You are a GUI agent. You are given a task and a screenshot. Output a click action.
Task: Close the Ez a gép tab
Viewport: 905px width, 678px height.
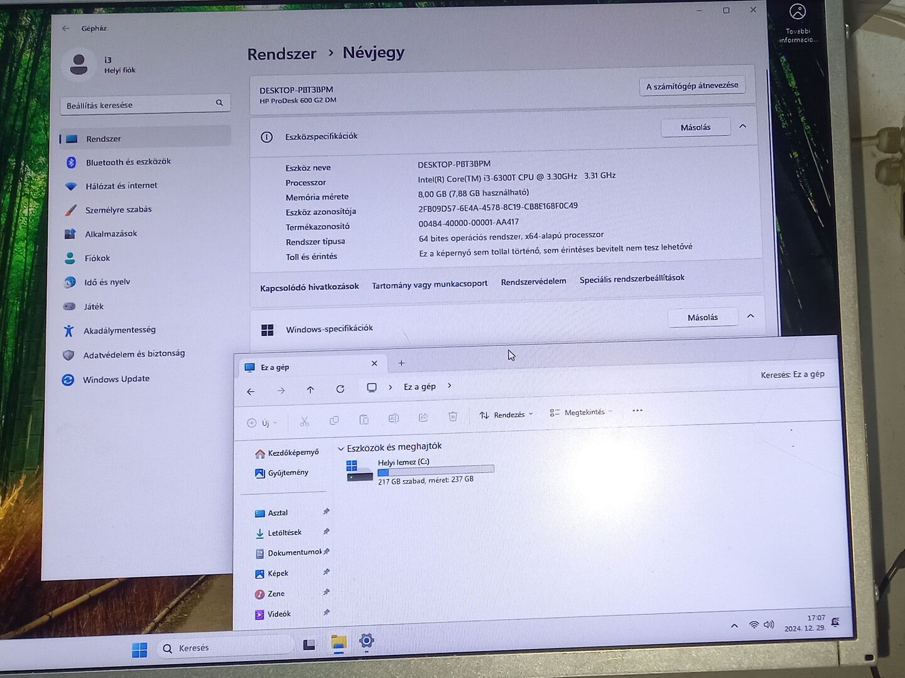tap(374, 363)
